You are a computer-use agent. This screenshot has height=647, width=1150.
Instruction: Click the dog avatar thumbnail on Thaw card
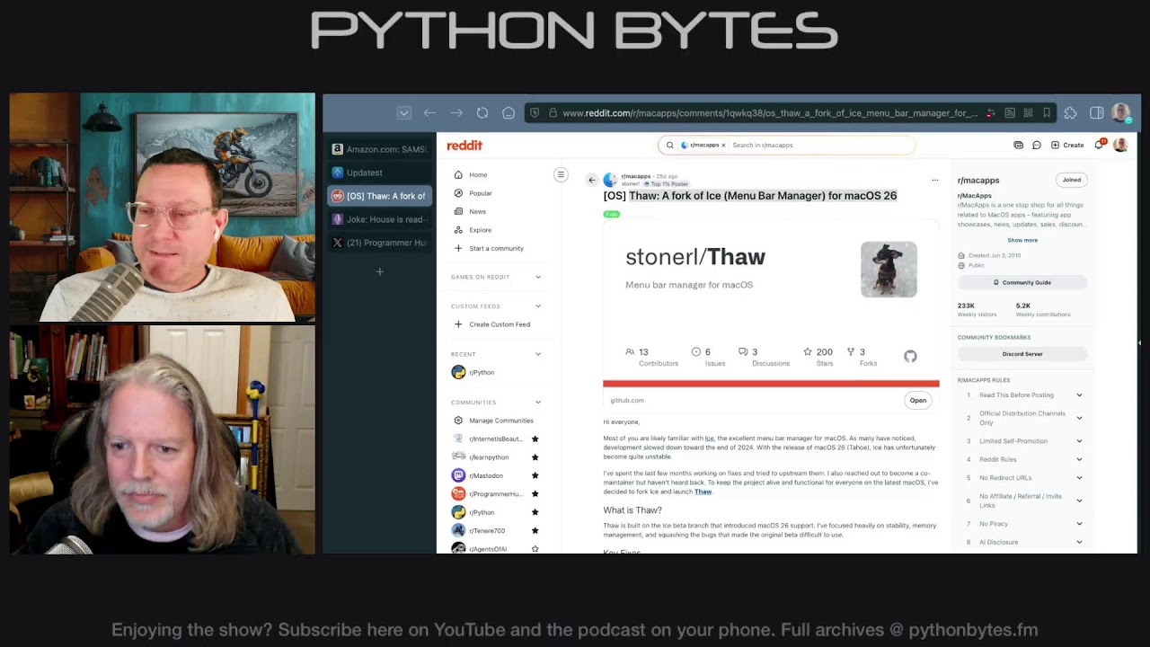(889, 270)
